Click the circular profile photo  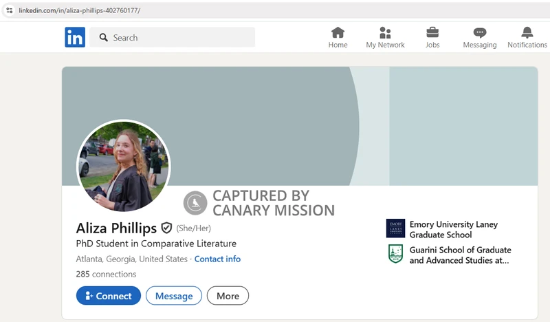[124, 167]
